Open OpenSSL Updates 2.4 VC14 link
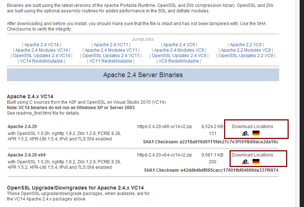 [42, 55]
